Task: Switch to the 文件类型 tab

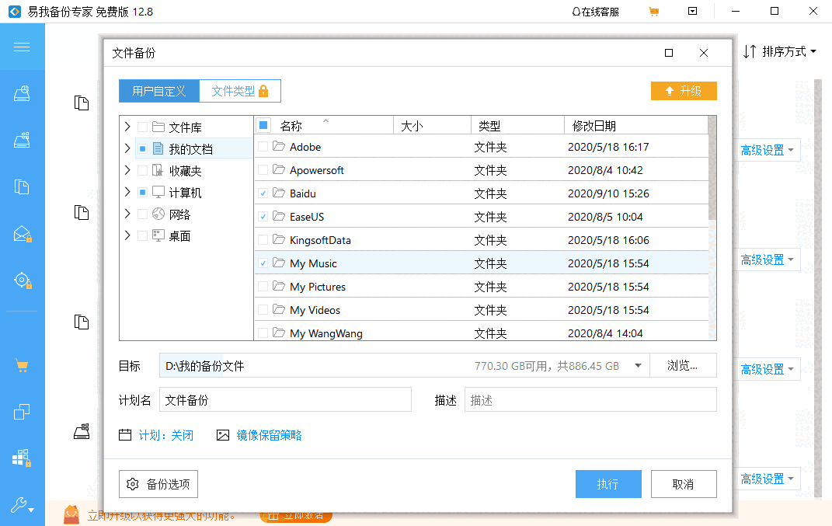Action: 239,91
